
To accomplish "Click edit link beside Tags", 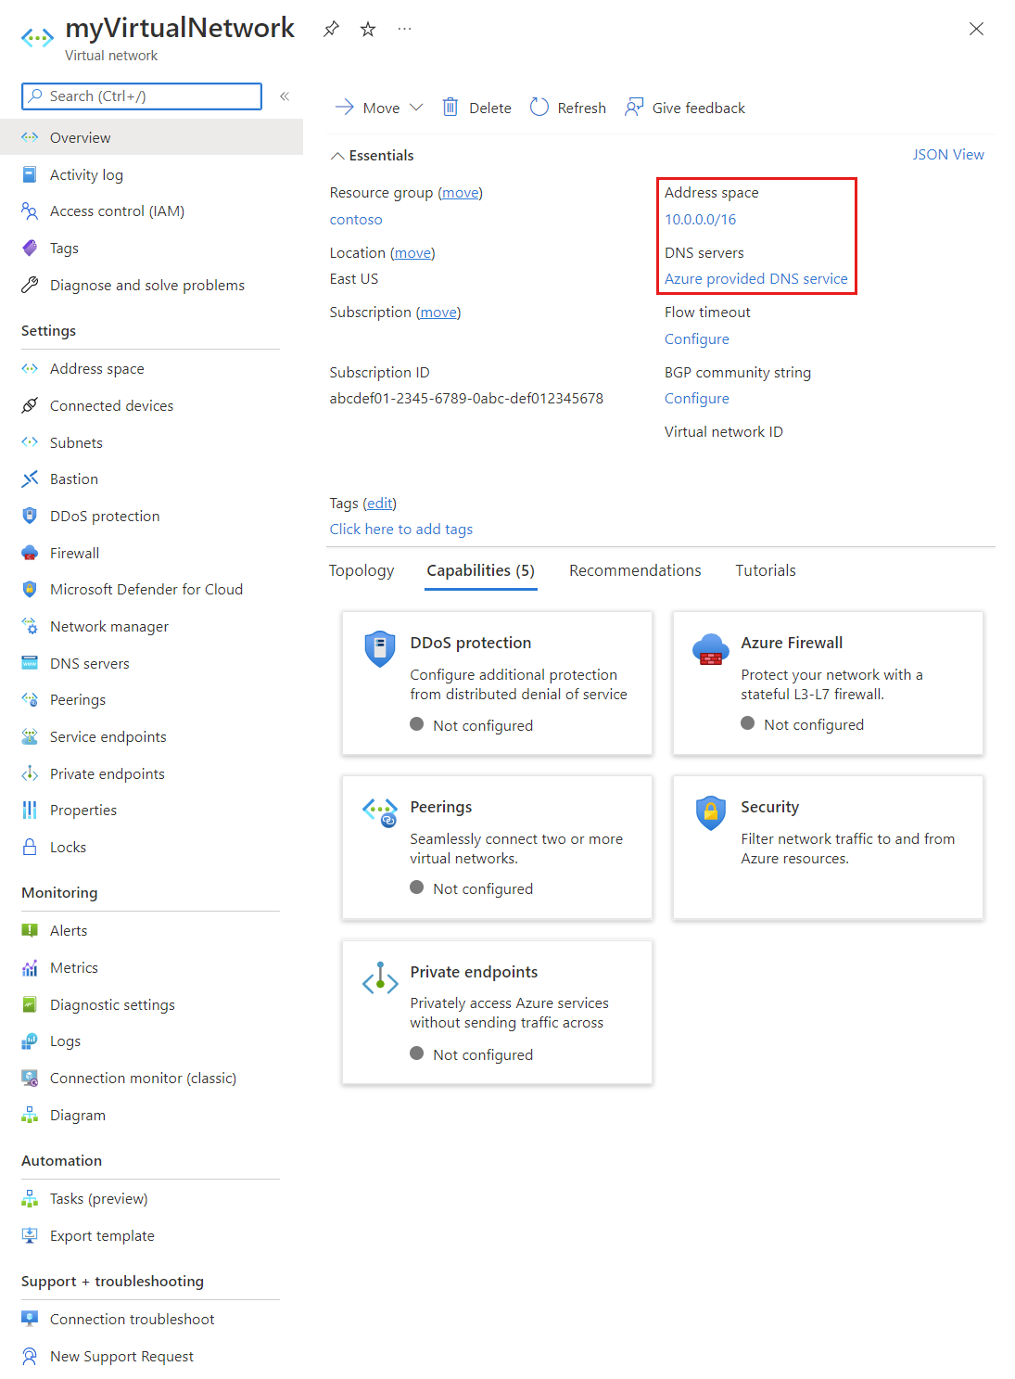I will (379, 504).
